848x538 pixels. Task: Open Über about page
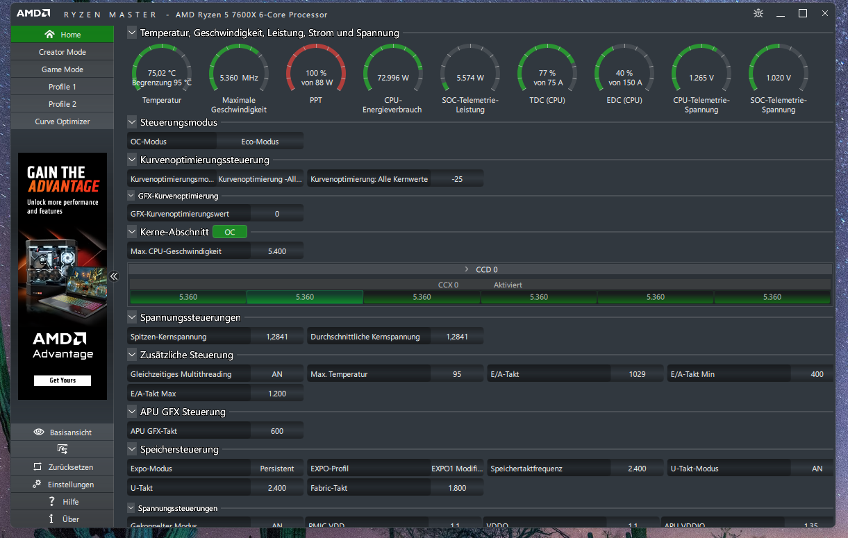pos(63,519)
